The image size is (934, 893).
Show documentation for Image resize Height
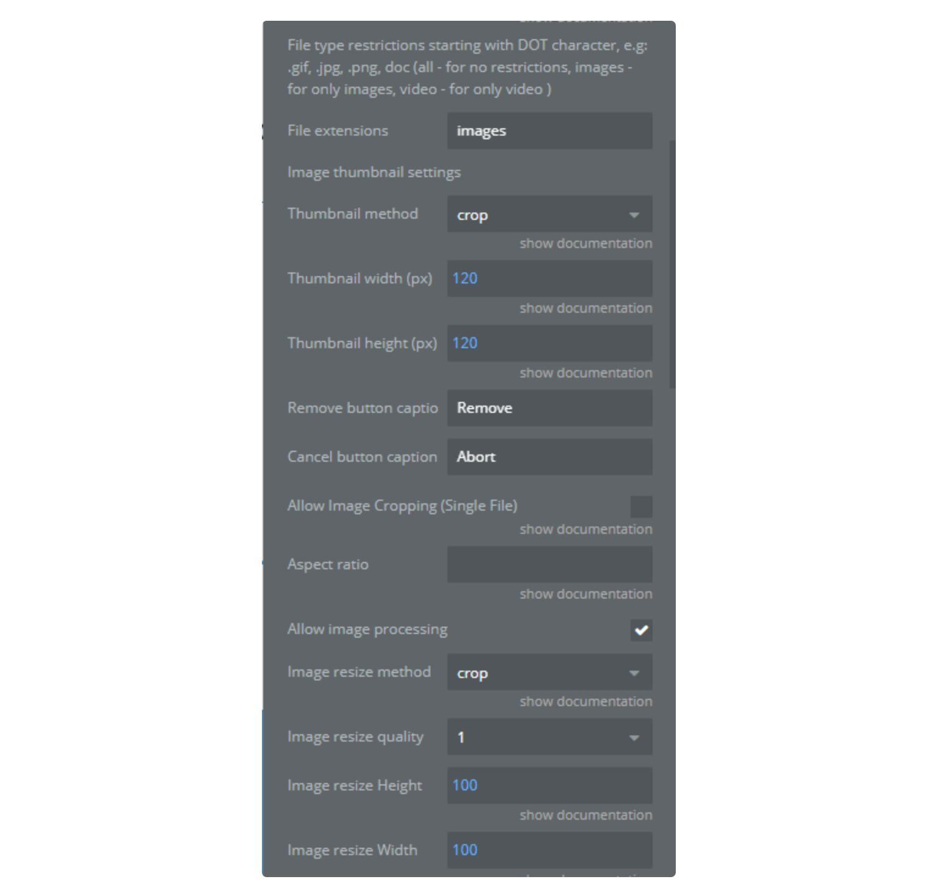[x=585, y=815]
